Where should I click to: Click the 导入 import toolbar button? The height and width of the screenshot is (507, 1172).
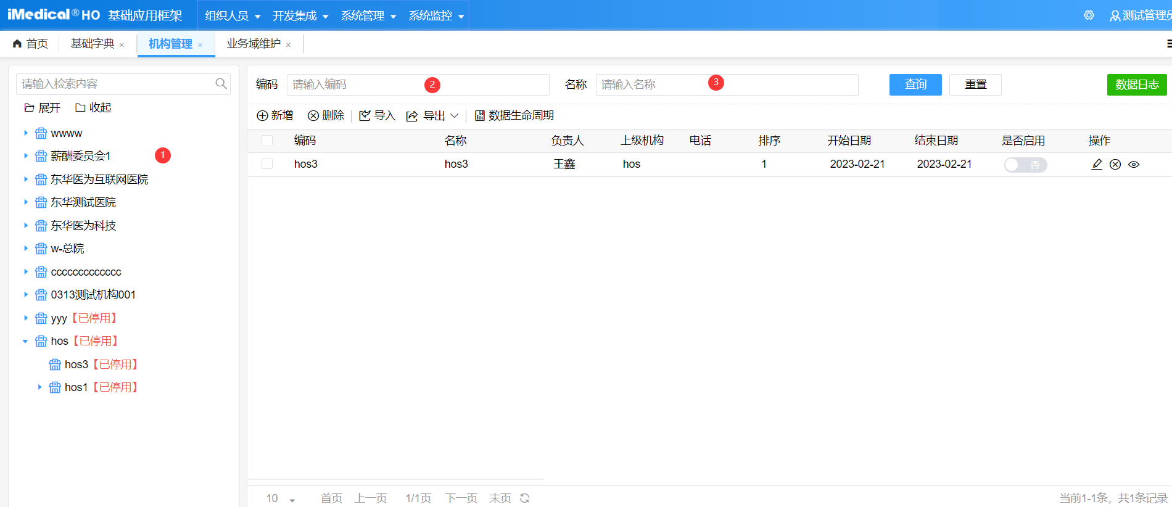tap(377, 115)
